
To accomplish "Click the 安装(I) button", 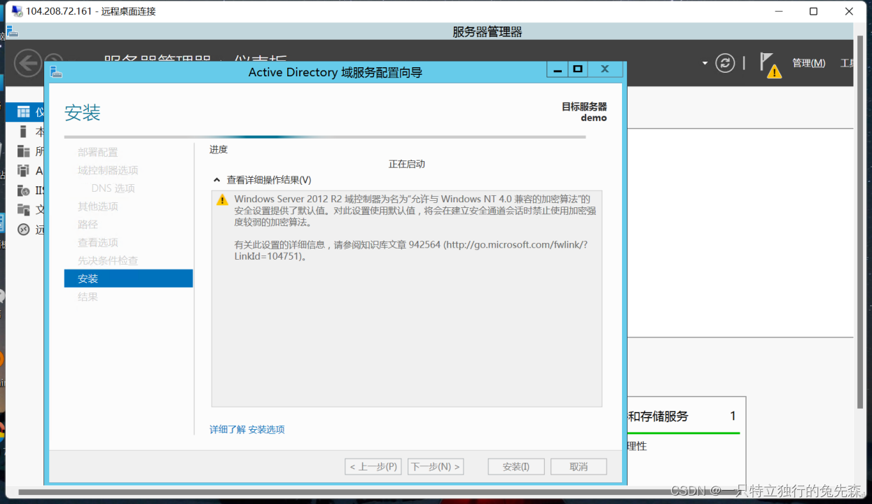I will click(x=515, y=467).
